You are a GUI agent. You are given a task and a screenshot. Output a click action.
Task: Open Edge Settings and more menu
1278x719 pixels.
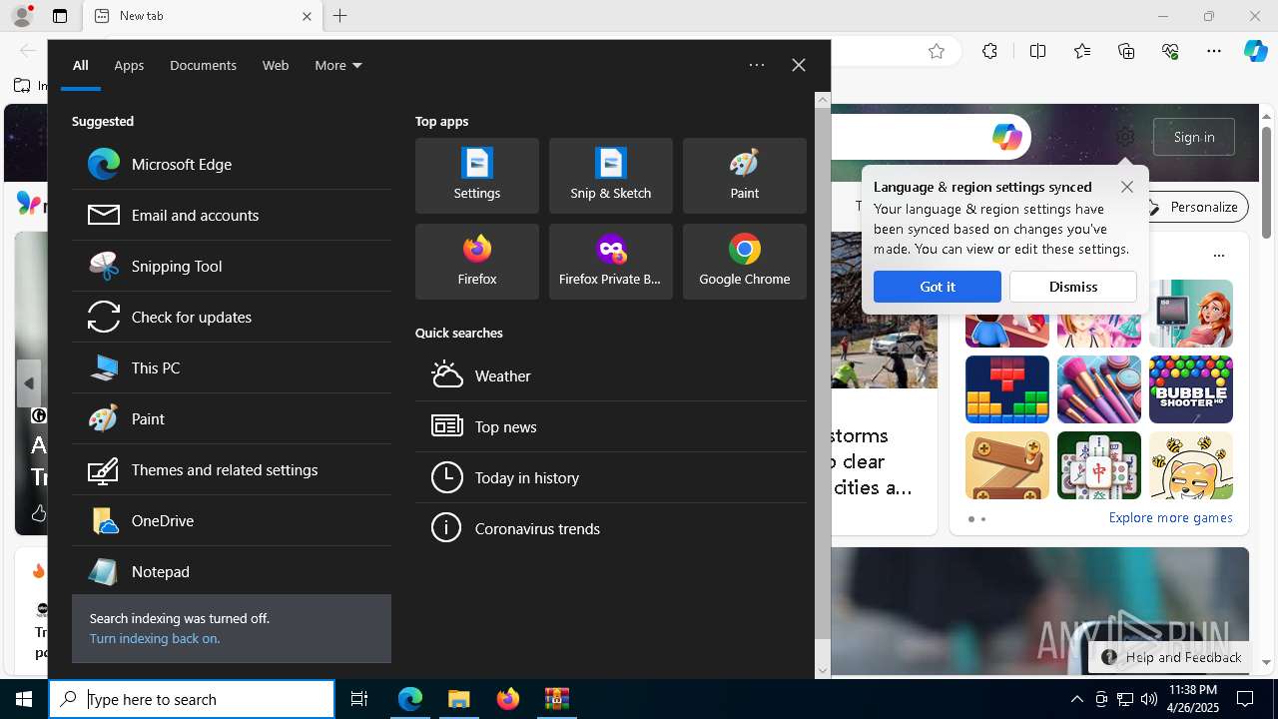(x=1214, y=51)
